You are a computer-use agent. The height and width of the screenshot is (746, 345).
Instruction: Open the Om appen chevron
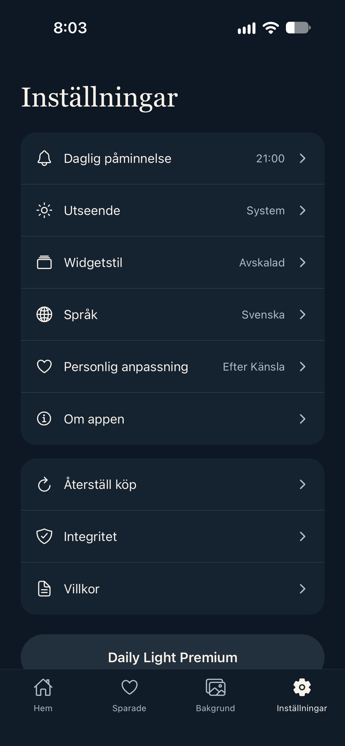coord(303,419)
